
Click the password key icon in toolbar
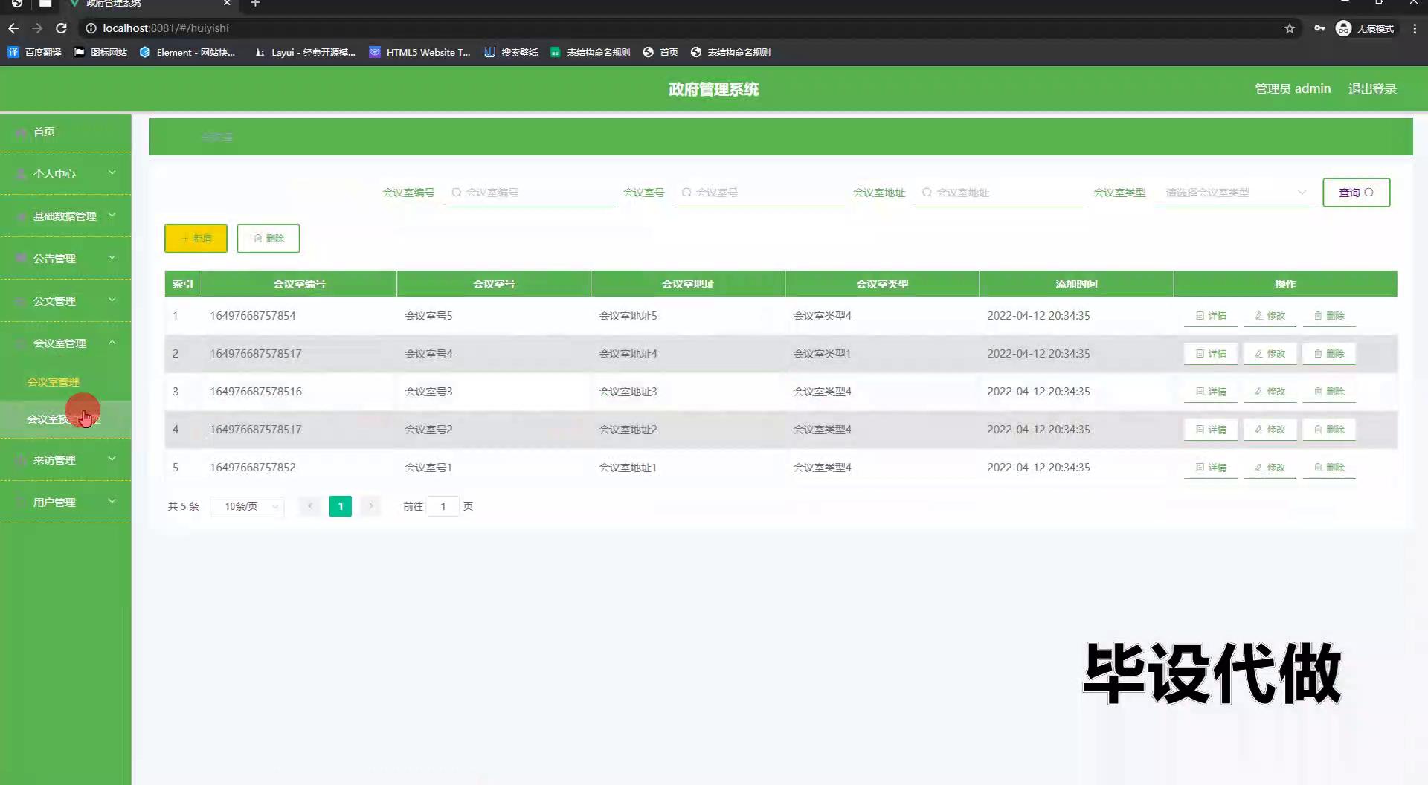pos(1319,28)
